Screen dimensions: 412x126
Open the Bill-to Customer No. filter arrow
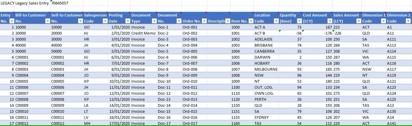tap(48, 21)
